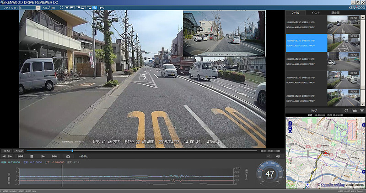Screen dimensions: 366x193
Task: Toggle the zoom magnifier tool
Action: click(95, 8)
